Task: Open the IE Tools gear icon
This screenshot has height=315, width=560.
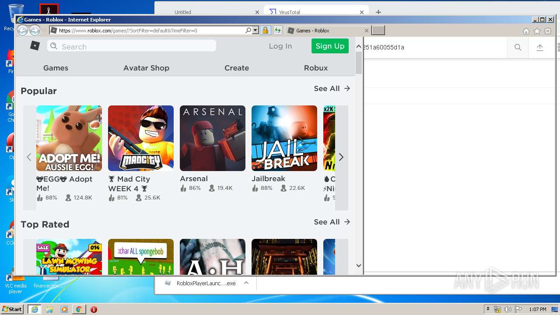Action: coord(547,31)
